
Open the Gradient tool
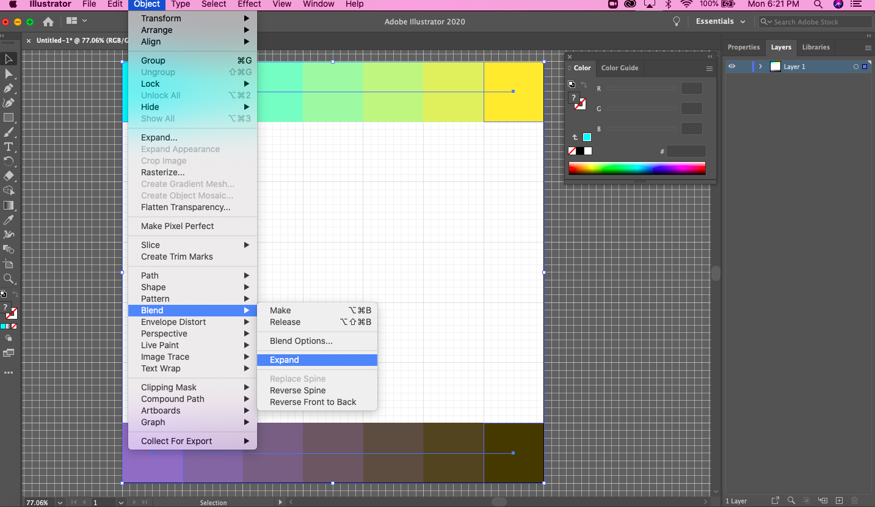tap(9, 206)
